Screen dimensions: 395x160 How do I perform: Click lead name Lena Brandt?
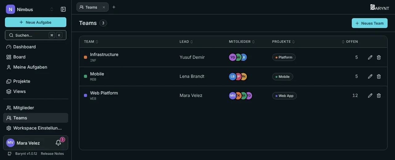tap(192, 76)
